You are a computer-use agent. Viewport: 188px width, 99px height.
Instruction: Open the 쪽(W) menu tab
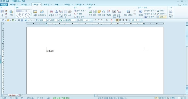[57, 5]
